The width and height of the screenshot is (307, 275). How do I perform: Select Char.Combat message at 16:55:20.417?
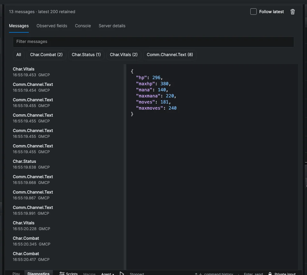pos(67,257)
